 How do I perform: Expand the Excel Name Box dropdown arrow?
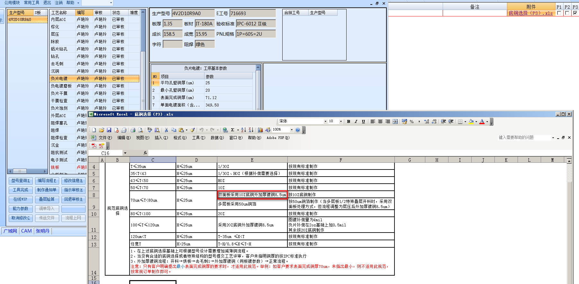(125, 153)
